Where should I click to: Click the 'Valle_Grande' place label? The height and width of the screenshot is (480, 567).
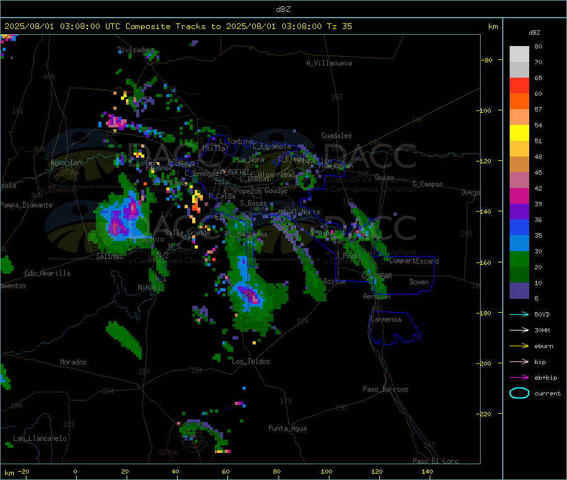[x=187, y=233]
